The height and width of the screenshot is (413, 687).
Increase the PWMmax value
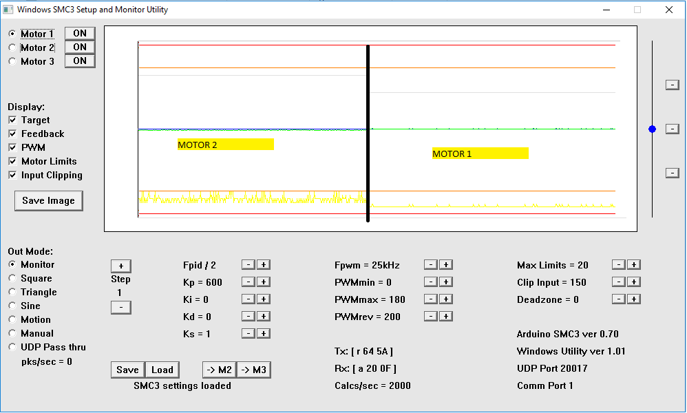click(x=445, y=299)
